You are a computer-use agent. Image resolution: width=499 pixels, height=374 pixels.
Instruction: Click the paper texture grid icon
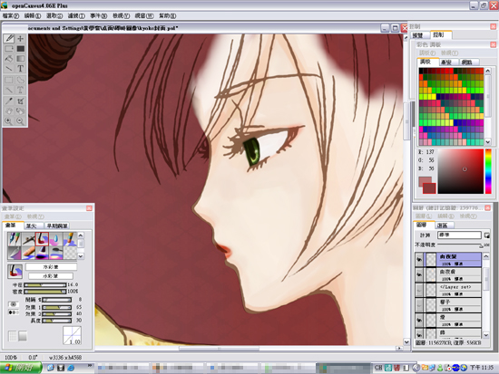coord(13,336)
